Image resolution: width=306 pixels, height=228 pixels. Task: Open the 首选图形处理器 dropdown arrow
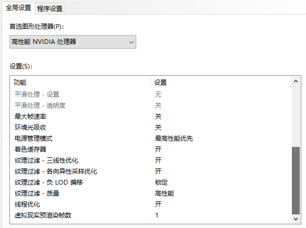pos(132,42)
